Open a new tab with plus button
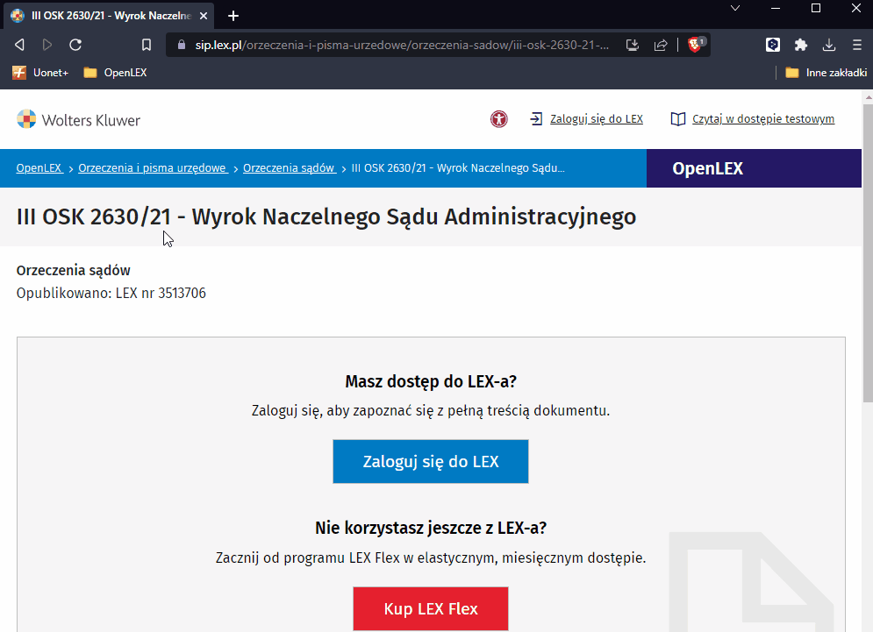The height and width of the screenshot is (632, 873). (233, 16)
